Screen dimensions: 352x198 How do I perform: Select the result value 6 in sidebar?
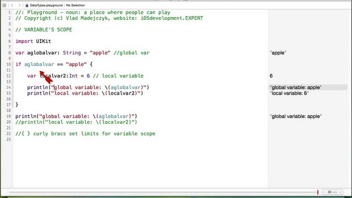pos(271,76)
